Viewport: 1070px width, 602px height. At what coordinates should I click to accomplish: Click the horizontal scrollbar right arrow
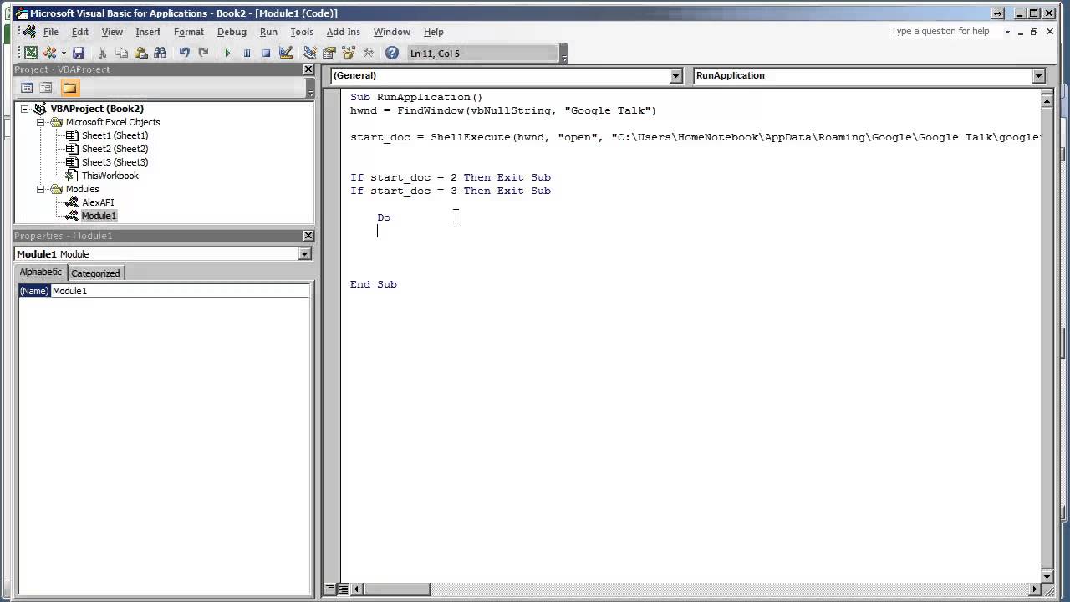pyautogui.click(x=1035, y=589)
